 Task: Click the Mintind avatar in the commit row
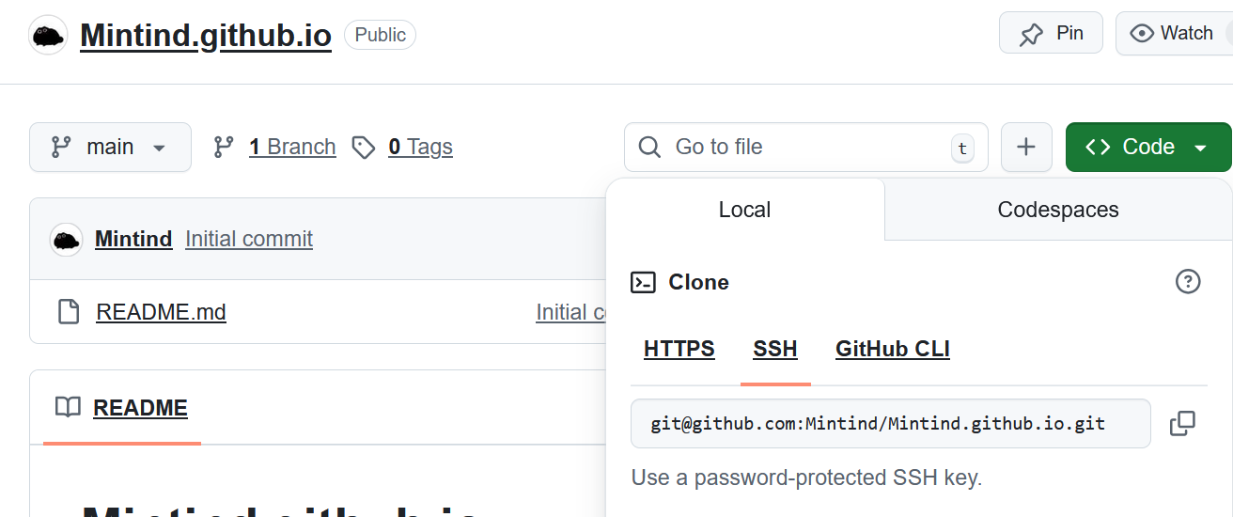[x=66, y=240]
